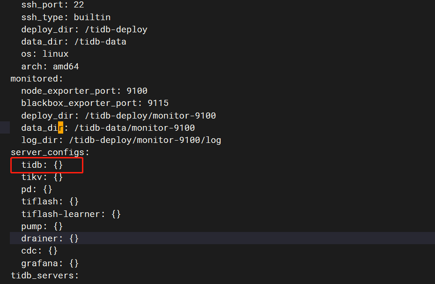
Task: Click the tiflash-learner: {} config line
Action: tap(71, 214)
